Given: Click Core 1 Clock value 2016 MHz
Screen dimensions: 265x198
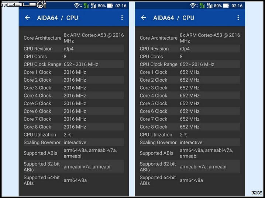Looking at the screenshot, I should 75,72.
